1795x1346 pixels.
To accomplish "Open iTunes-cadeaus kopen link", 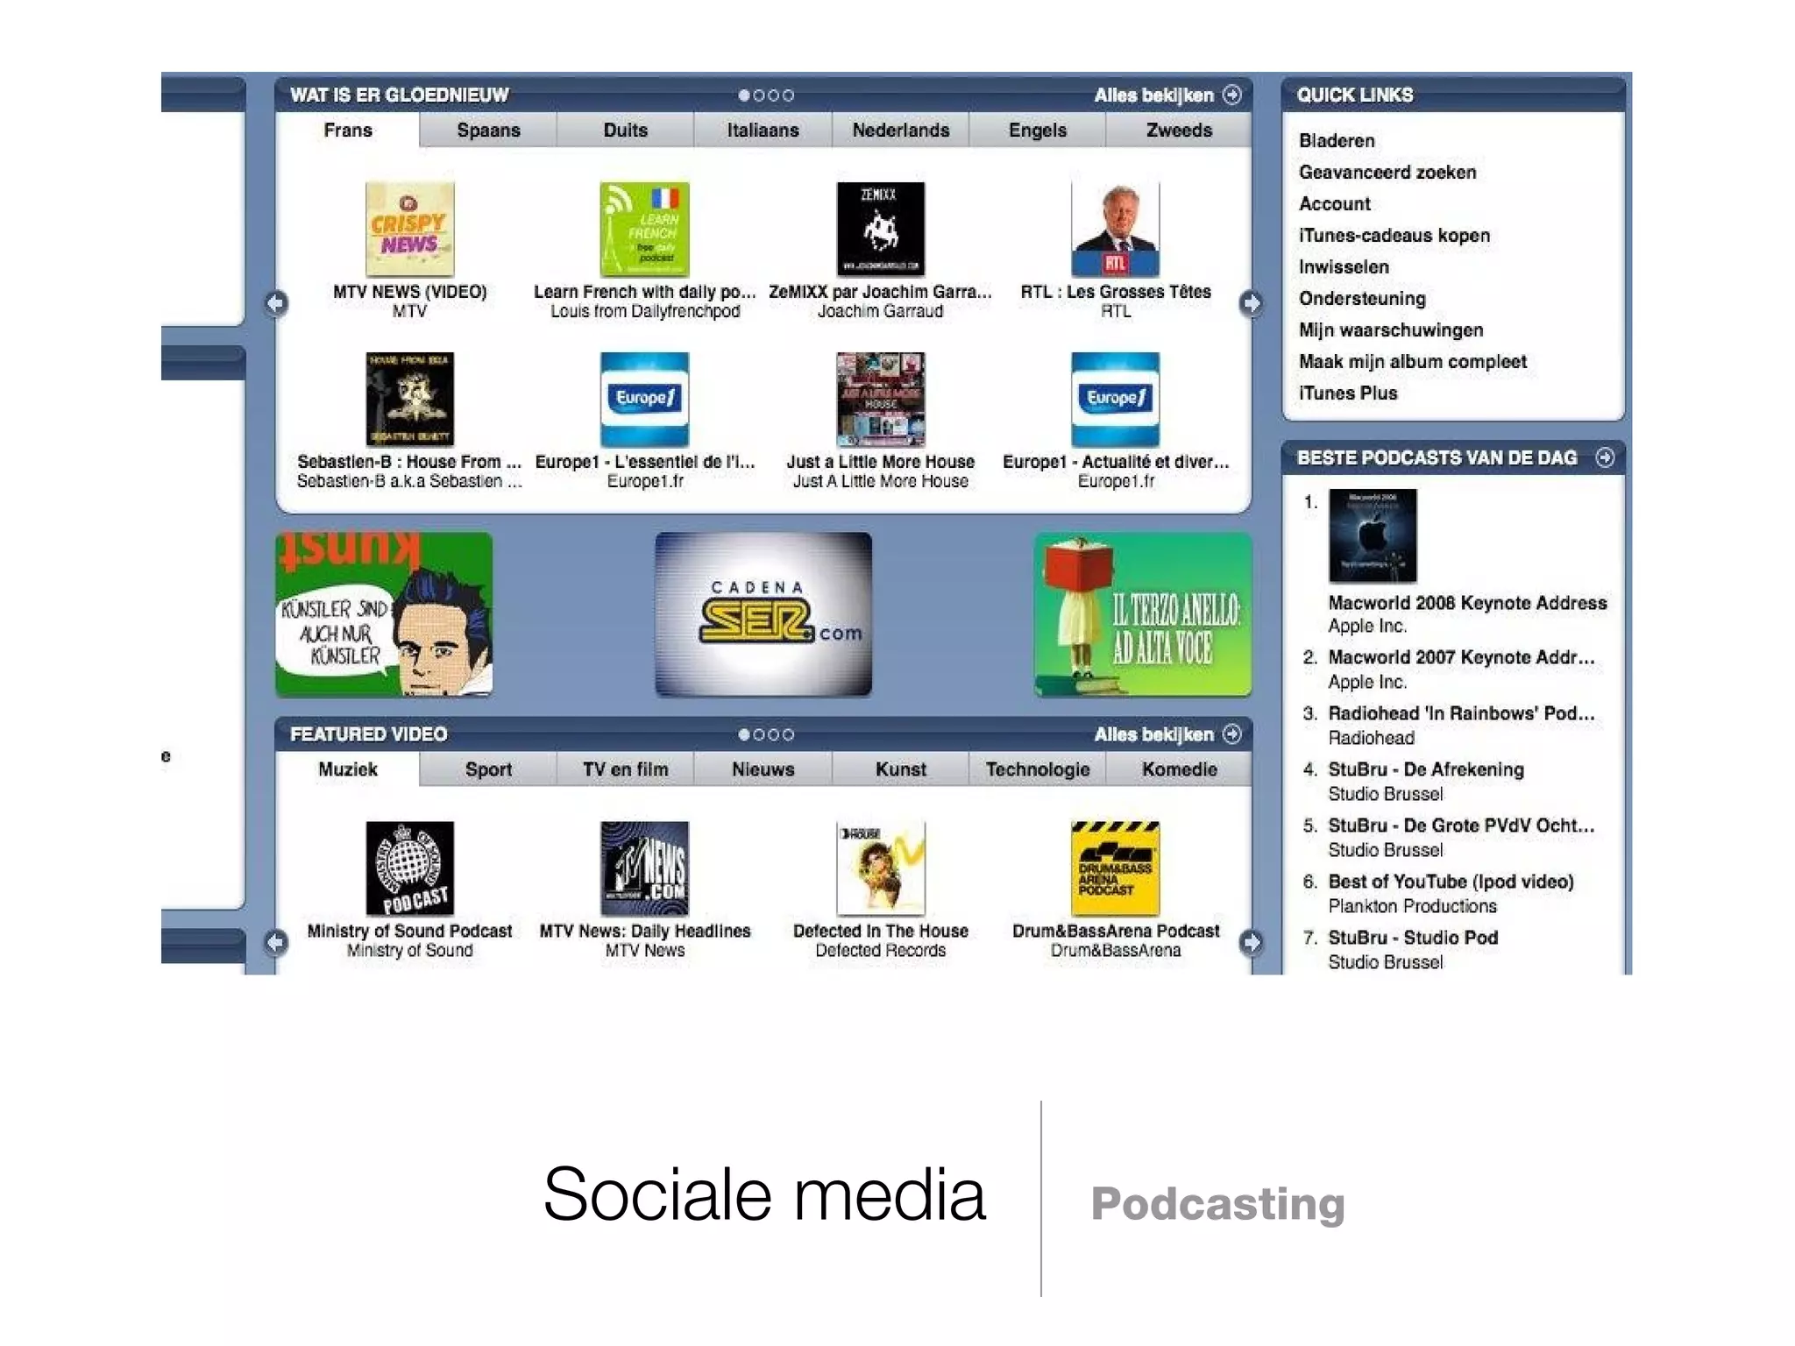I will point(1394,236).
